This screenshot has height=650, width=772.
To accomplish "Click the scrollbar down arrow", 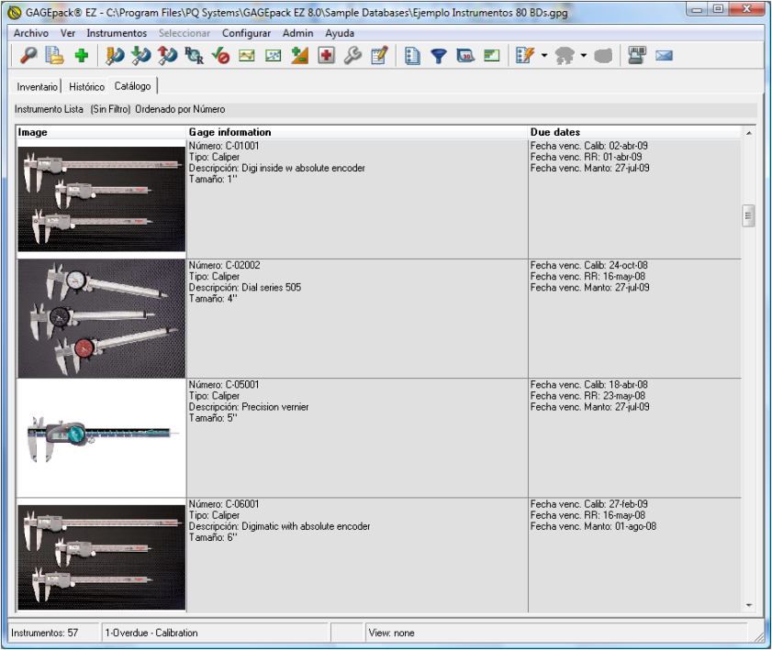I will pyautogui.click(x=748, y=605).
